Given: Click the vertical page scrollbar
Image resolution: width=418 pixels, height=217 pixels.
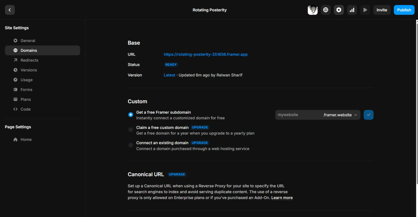Looking at the screenshot, I should (x=417, y=103).
